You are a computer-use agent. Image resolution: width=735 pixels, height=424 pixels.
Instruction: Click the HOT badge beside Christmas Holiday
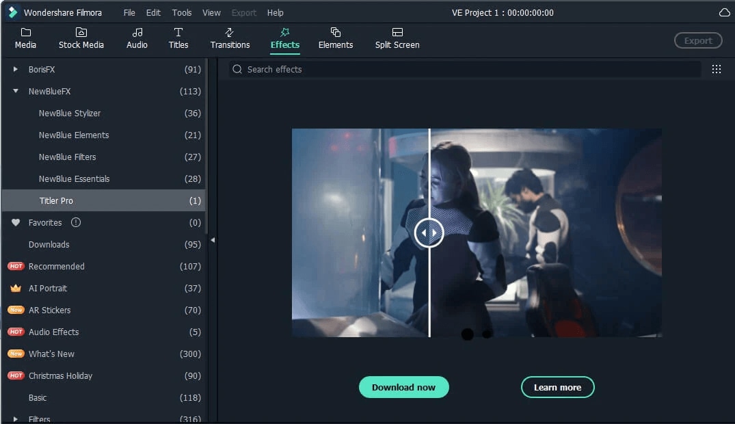tap(16, 375)
